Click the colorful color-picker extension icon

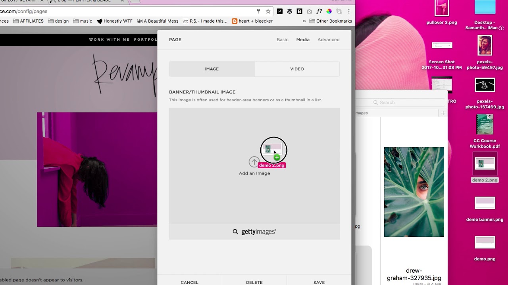[329, 11]
